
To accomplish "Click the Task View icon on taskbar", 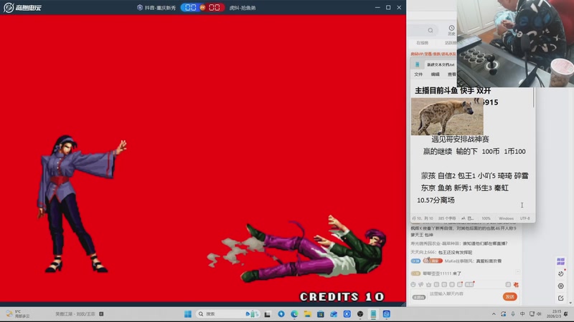I will point(268,314).
